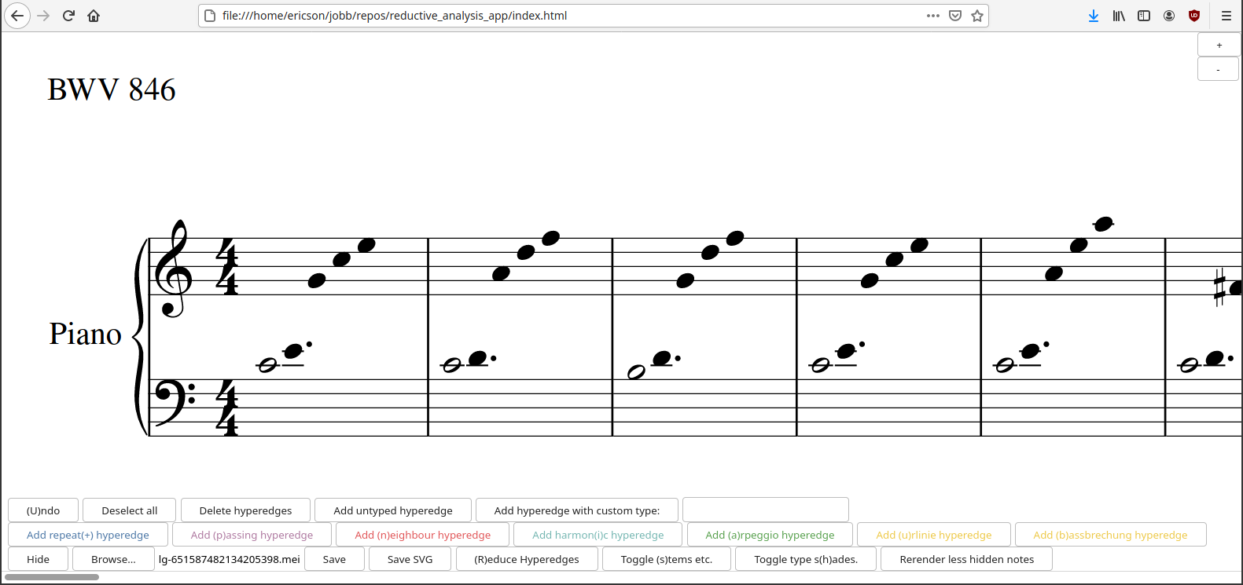Click the Save SVG button

click(410, 559)
